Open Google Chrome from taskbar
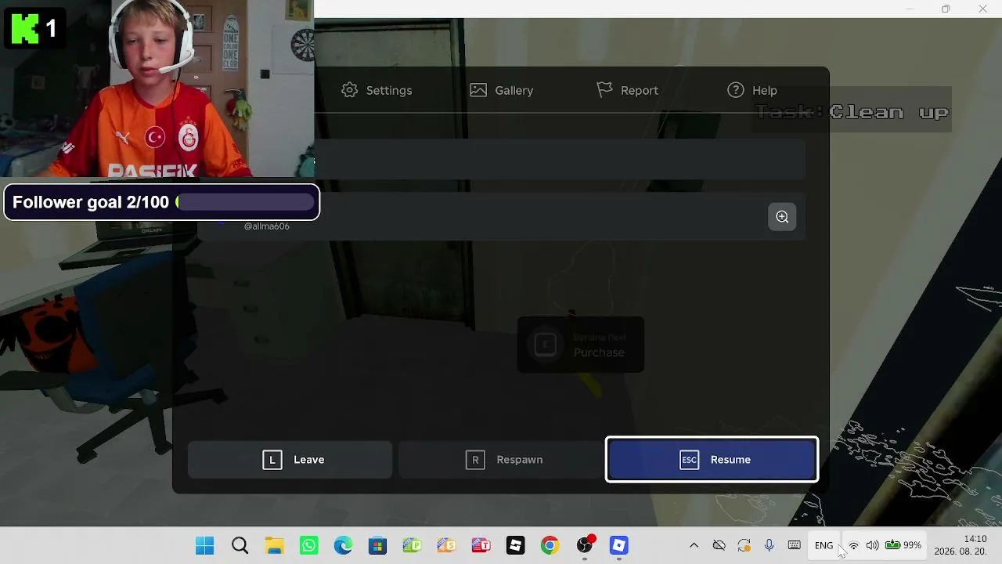 [550, 545]
